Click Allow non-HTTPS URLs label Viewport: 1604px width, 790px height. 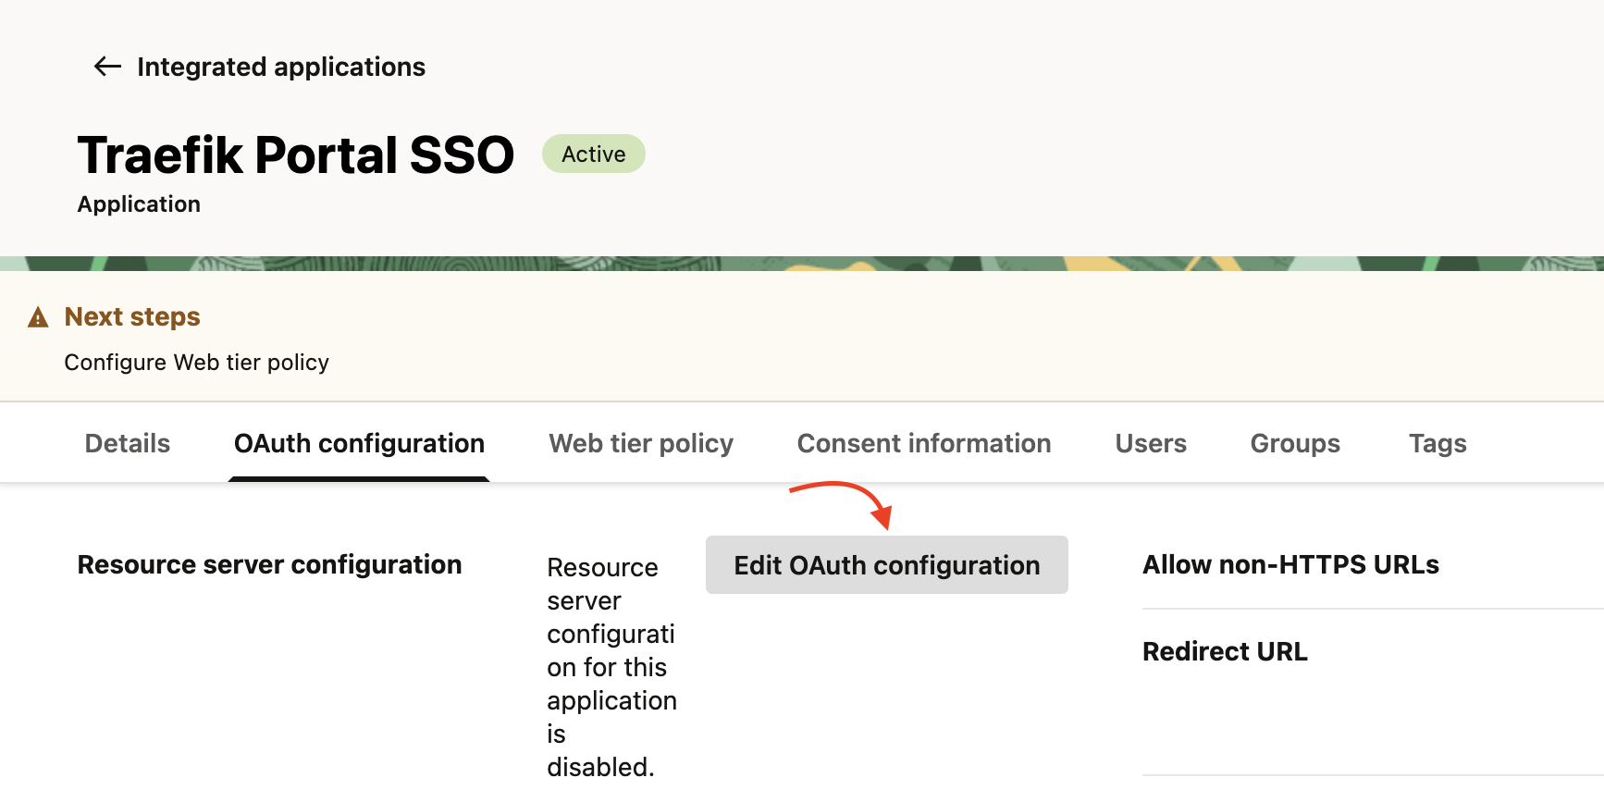1290,564
